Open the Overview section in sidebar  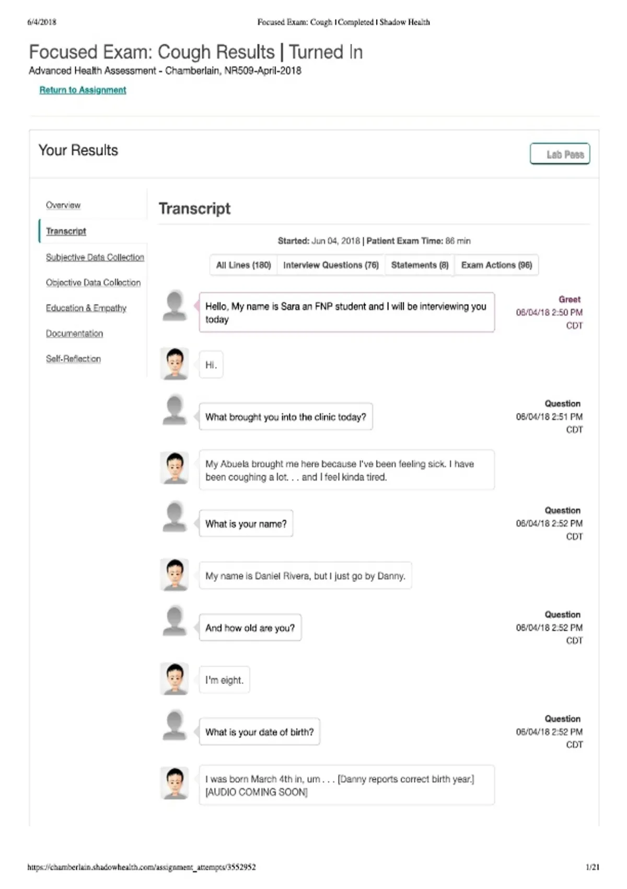[63, 205]
